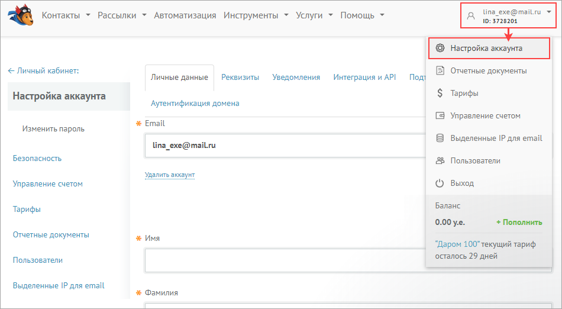Click the report documents icon in dropdown
This screenshot has width=562, height=309.
tap(440, 70)
